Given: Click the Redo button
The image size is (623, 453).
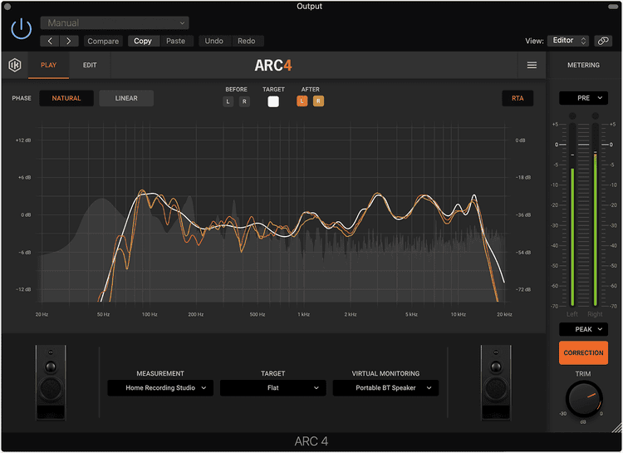Looking at the screenshot, I should coord(247,41).
